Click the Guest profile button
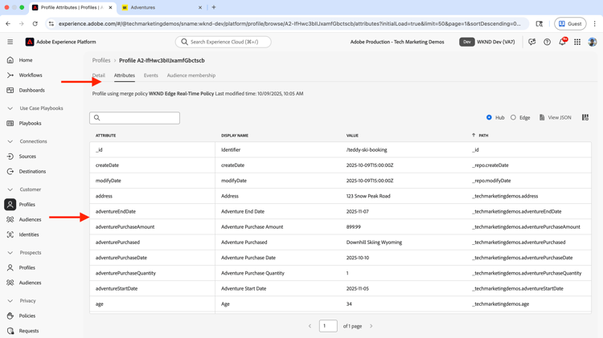603x338 pixels. [x=570, y=24]
